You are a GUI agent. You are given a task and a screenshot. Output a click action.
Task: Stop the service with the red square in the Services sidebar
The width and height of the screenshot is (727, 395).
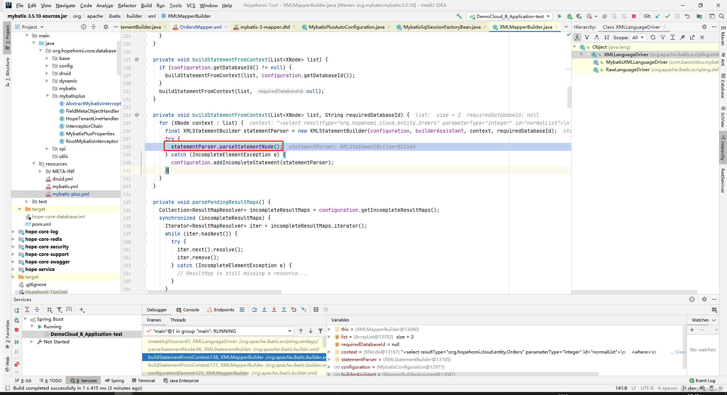coord(17,330)
